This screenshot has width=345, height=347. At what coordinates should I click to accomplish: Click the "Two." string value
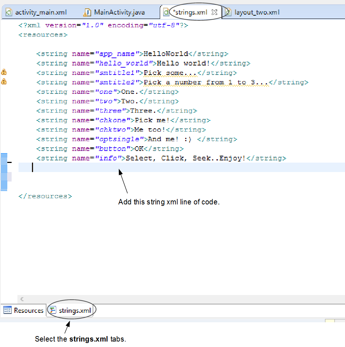130,101
